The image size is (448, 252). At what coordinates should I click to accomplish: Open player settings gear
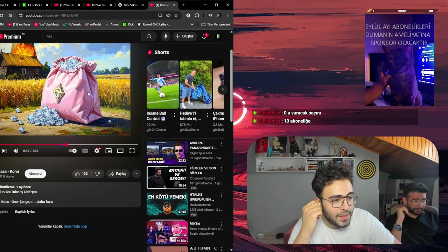pyautogui.click(x=97, y=151)
